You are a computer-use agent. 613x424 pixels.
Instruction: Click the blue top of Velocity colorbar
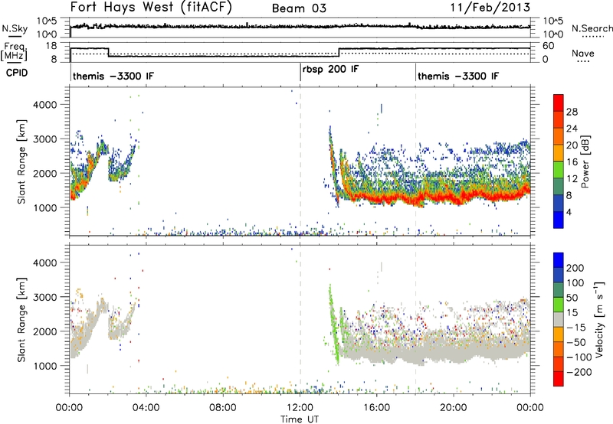point(559,260)
